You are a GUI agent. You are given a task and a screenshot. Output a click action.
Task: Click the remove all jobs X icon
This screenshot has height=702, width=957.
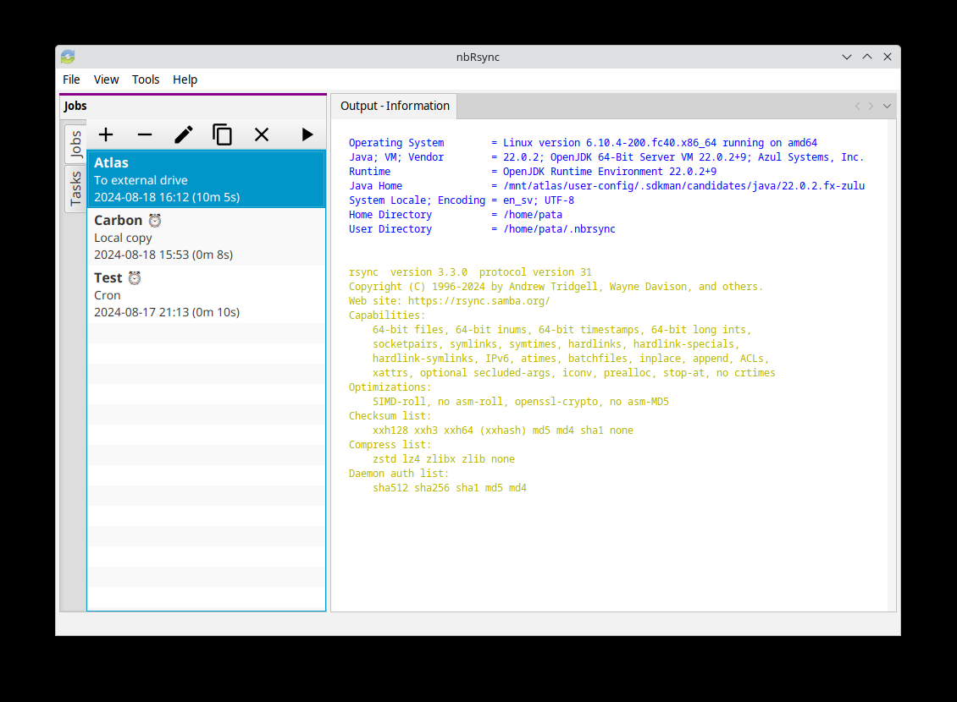tap(262, 134)
